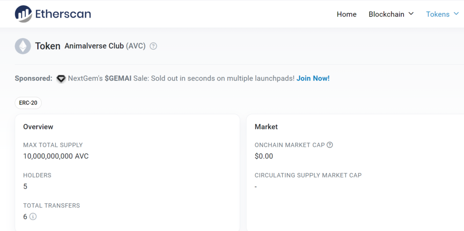This screenshot has height=231, width=464.
Task: Select the 10,000,000,000 AVC supply value
Action: coord(56,156)
